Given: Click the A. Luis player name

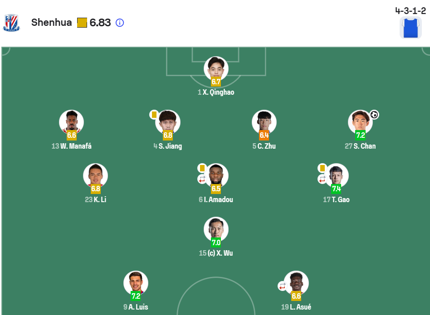Looking at the screenshot, I should point(138,307).
